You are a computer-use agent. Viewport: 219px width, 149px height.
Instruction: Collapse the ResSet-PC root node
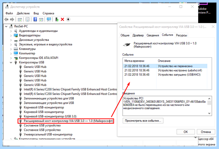[x=6, y=26]
